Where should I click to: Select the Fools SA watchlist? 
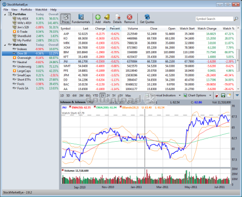point(23,88)
